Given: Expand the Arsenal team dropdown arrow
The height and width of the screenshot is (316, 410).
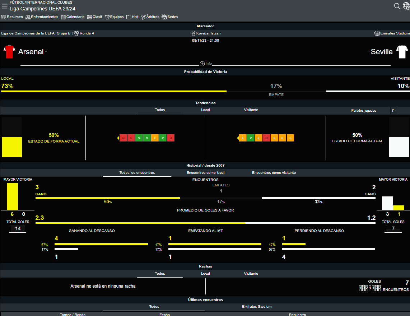Looking at the screenshot, I should 46,52.
